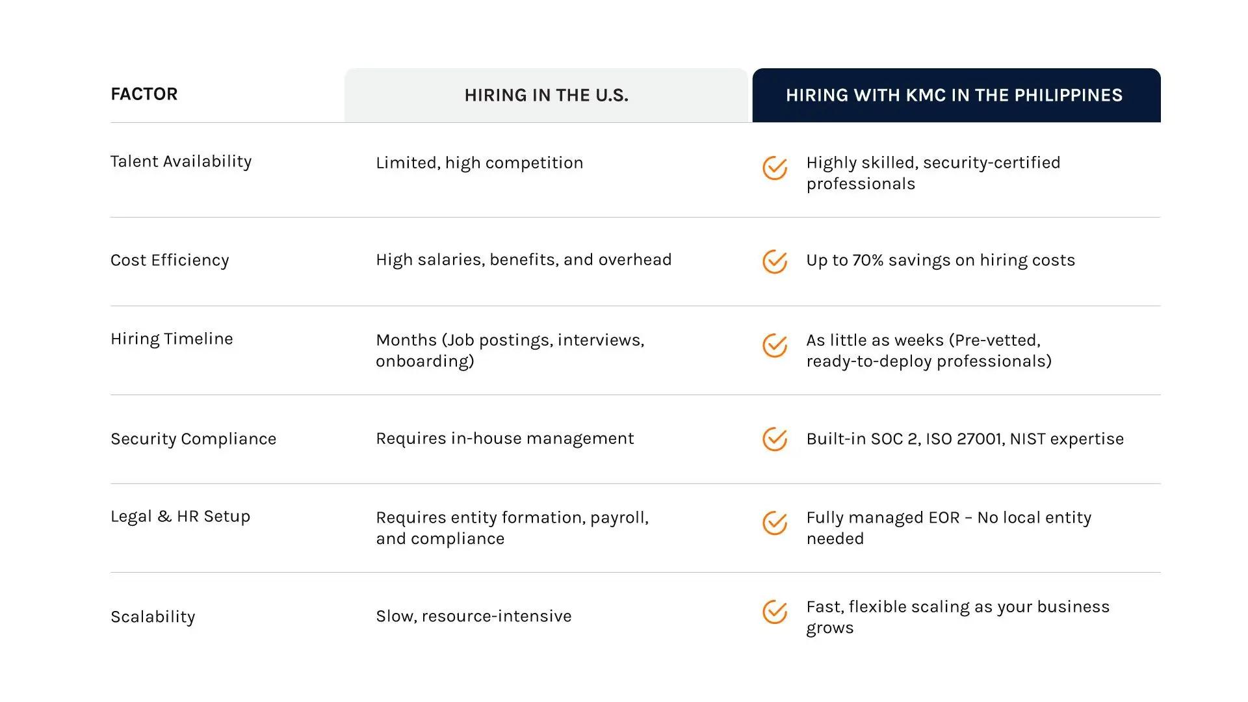Click the Security Compliance row label
The height and width of the screenshot is (702, 1248).
(193, 439)
